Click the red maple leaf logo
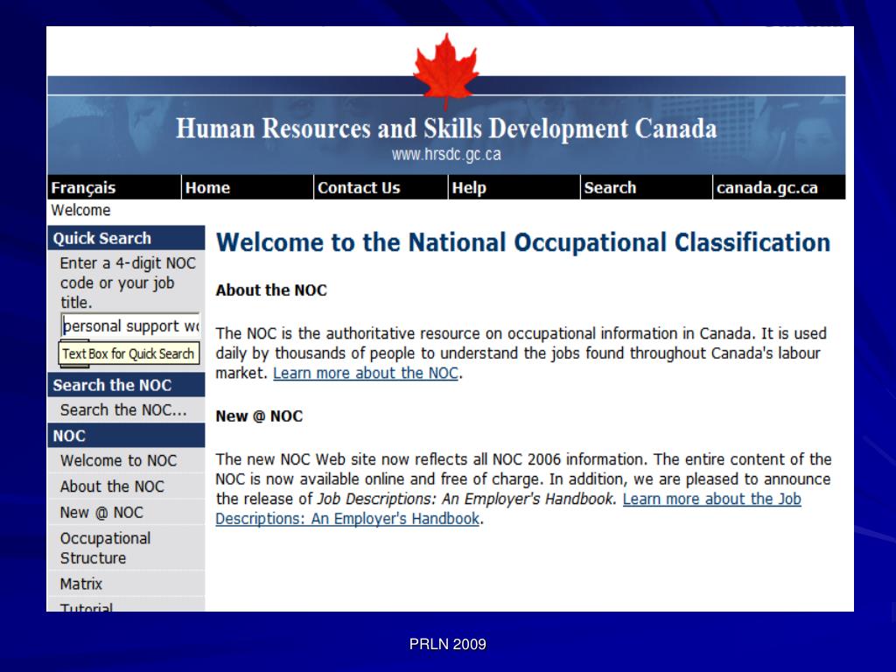Viewport: 896px width, 672px height. click(446, 70)
